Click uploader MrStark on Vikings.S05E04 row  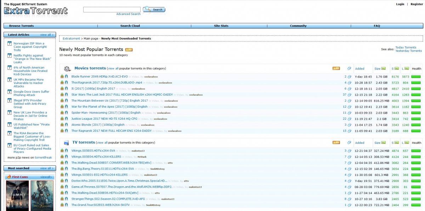click(x=142, y=157)
